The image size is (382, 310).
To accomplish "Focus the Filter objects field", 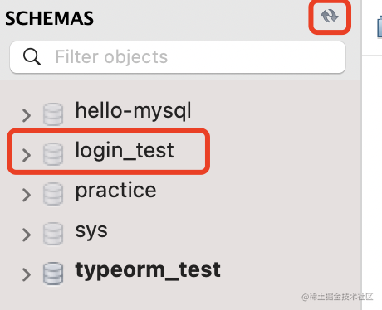I will pyautogui.click(x=178, y=57).
